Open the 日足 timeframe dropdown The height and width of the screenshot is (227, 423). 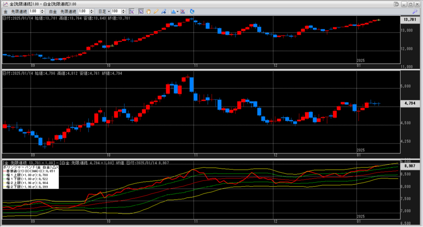coord(109,11)
